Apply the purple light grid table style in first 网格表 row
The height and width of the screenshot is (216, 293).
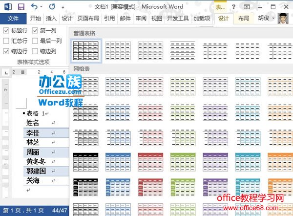[215, 86]
